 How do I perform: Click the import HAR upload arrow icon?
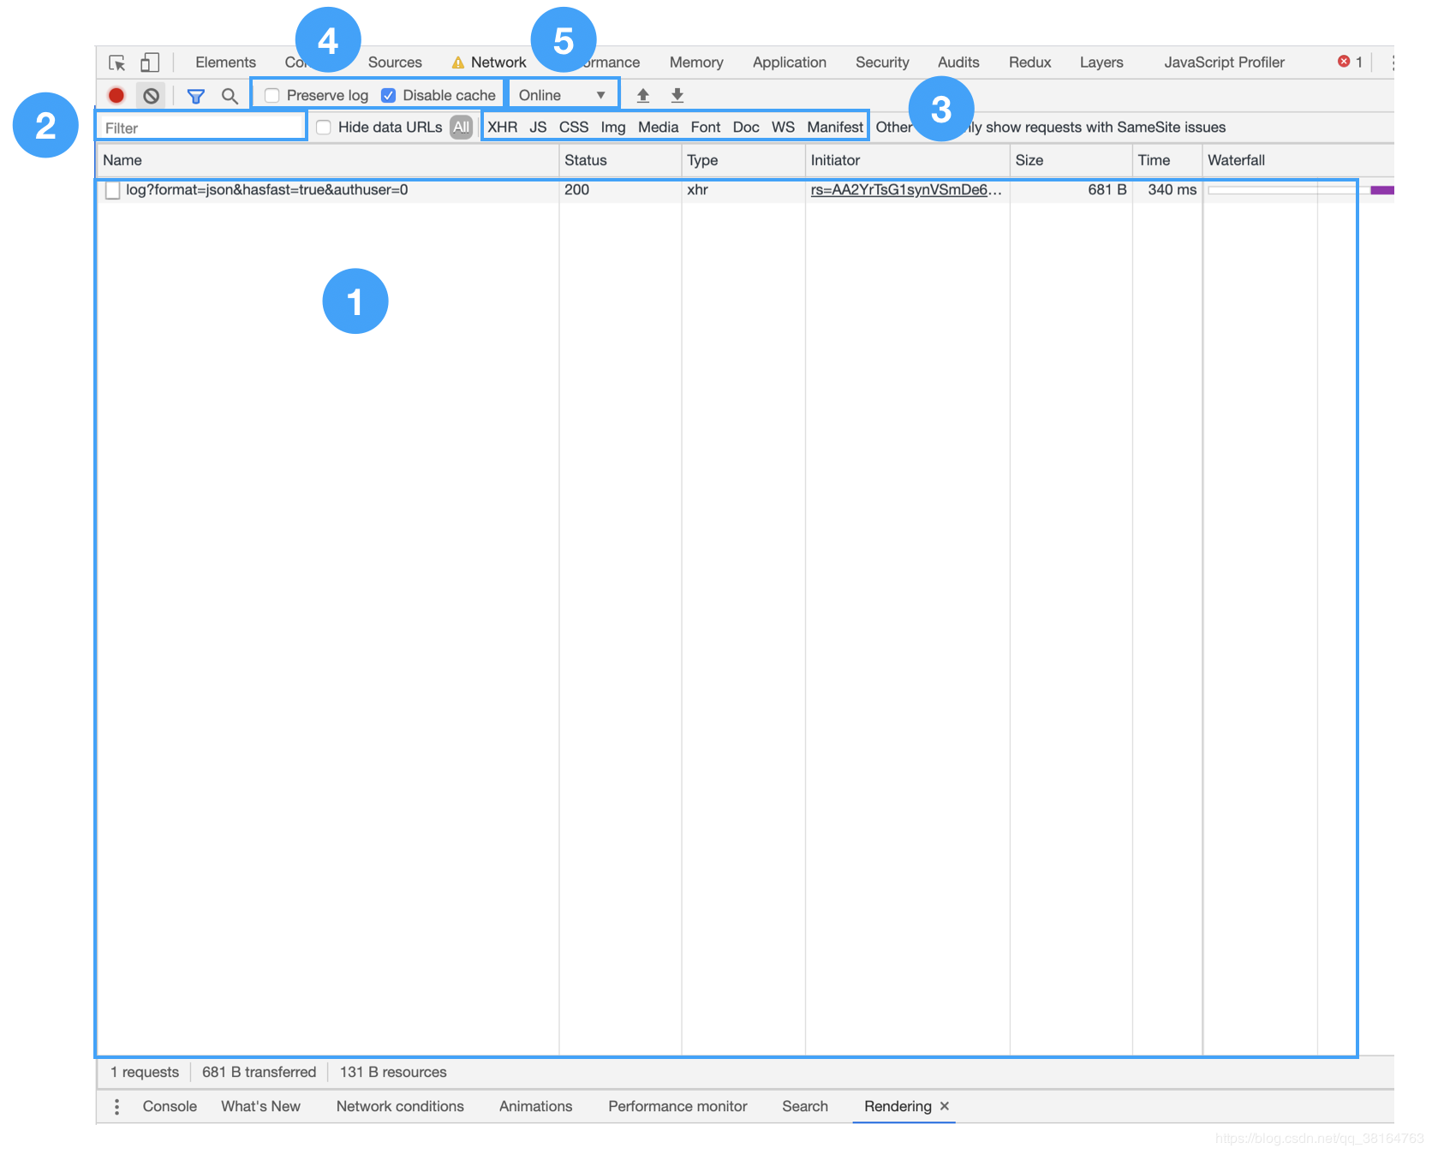pyautogui.click(x=643, y=95)
